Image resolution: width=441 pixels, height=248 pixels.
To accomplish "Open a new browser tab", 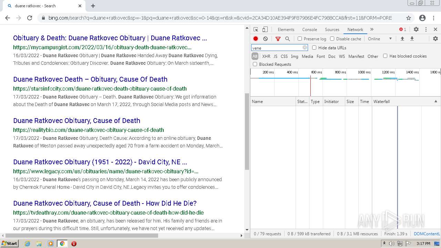I will click(93, 6).
